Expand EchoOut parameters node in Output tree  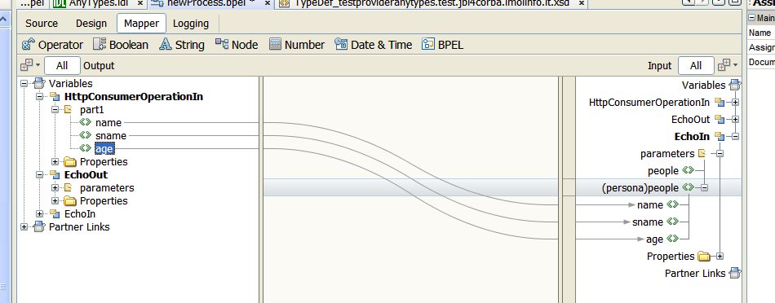(x=55, y=188)
